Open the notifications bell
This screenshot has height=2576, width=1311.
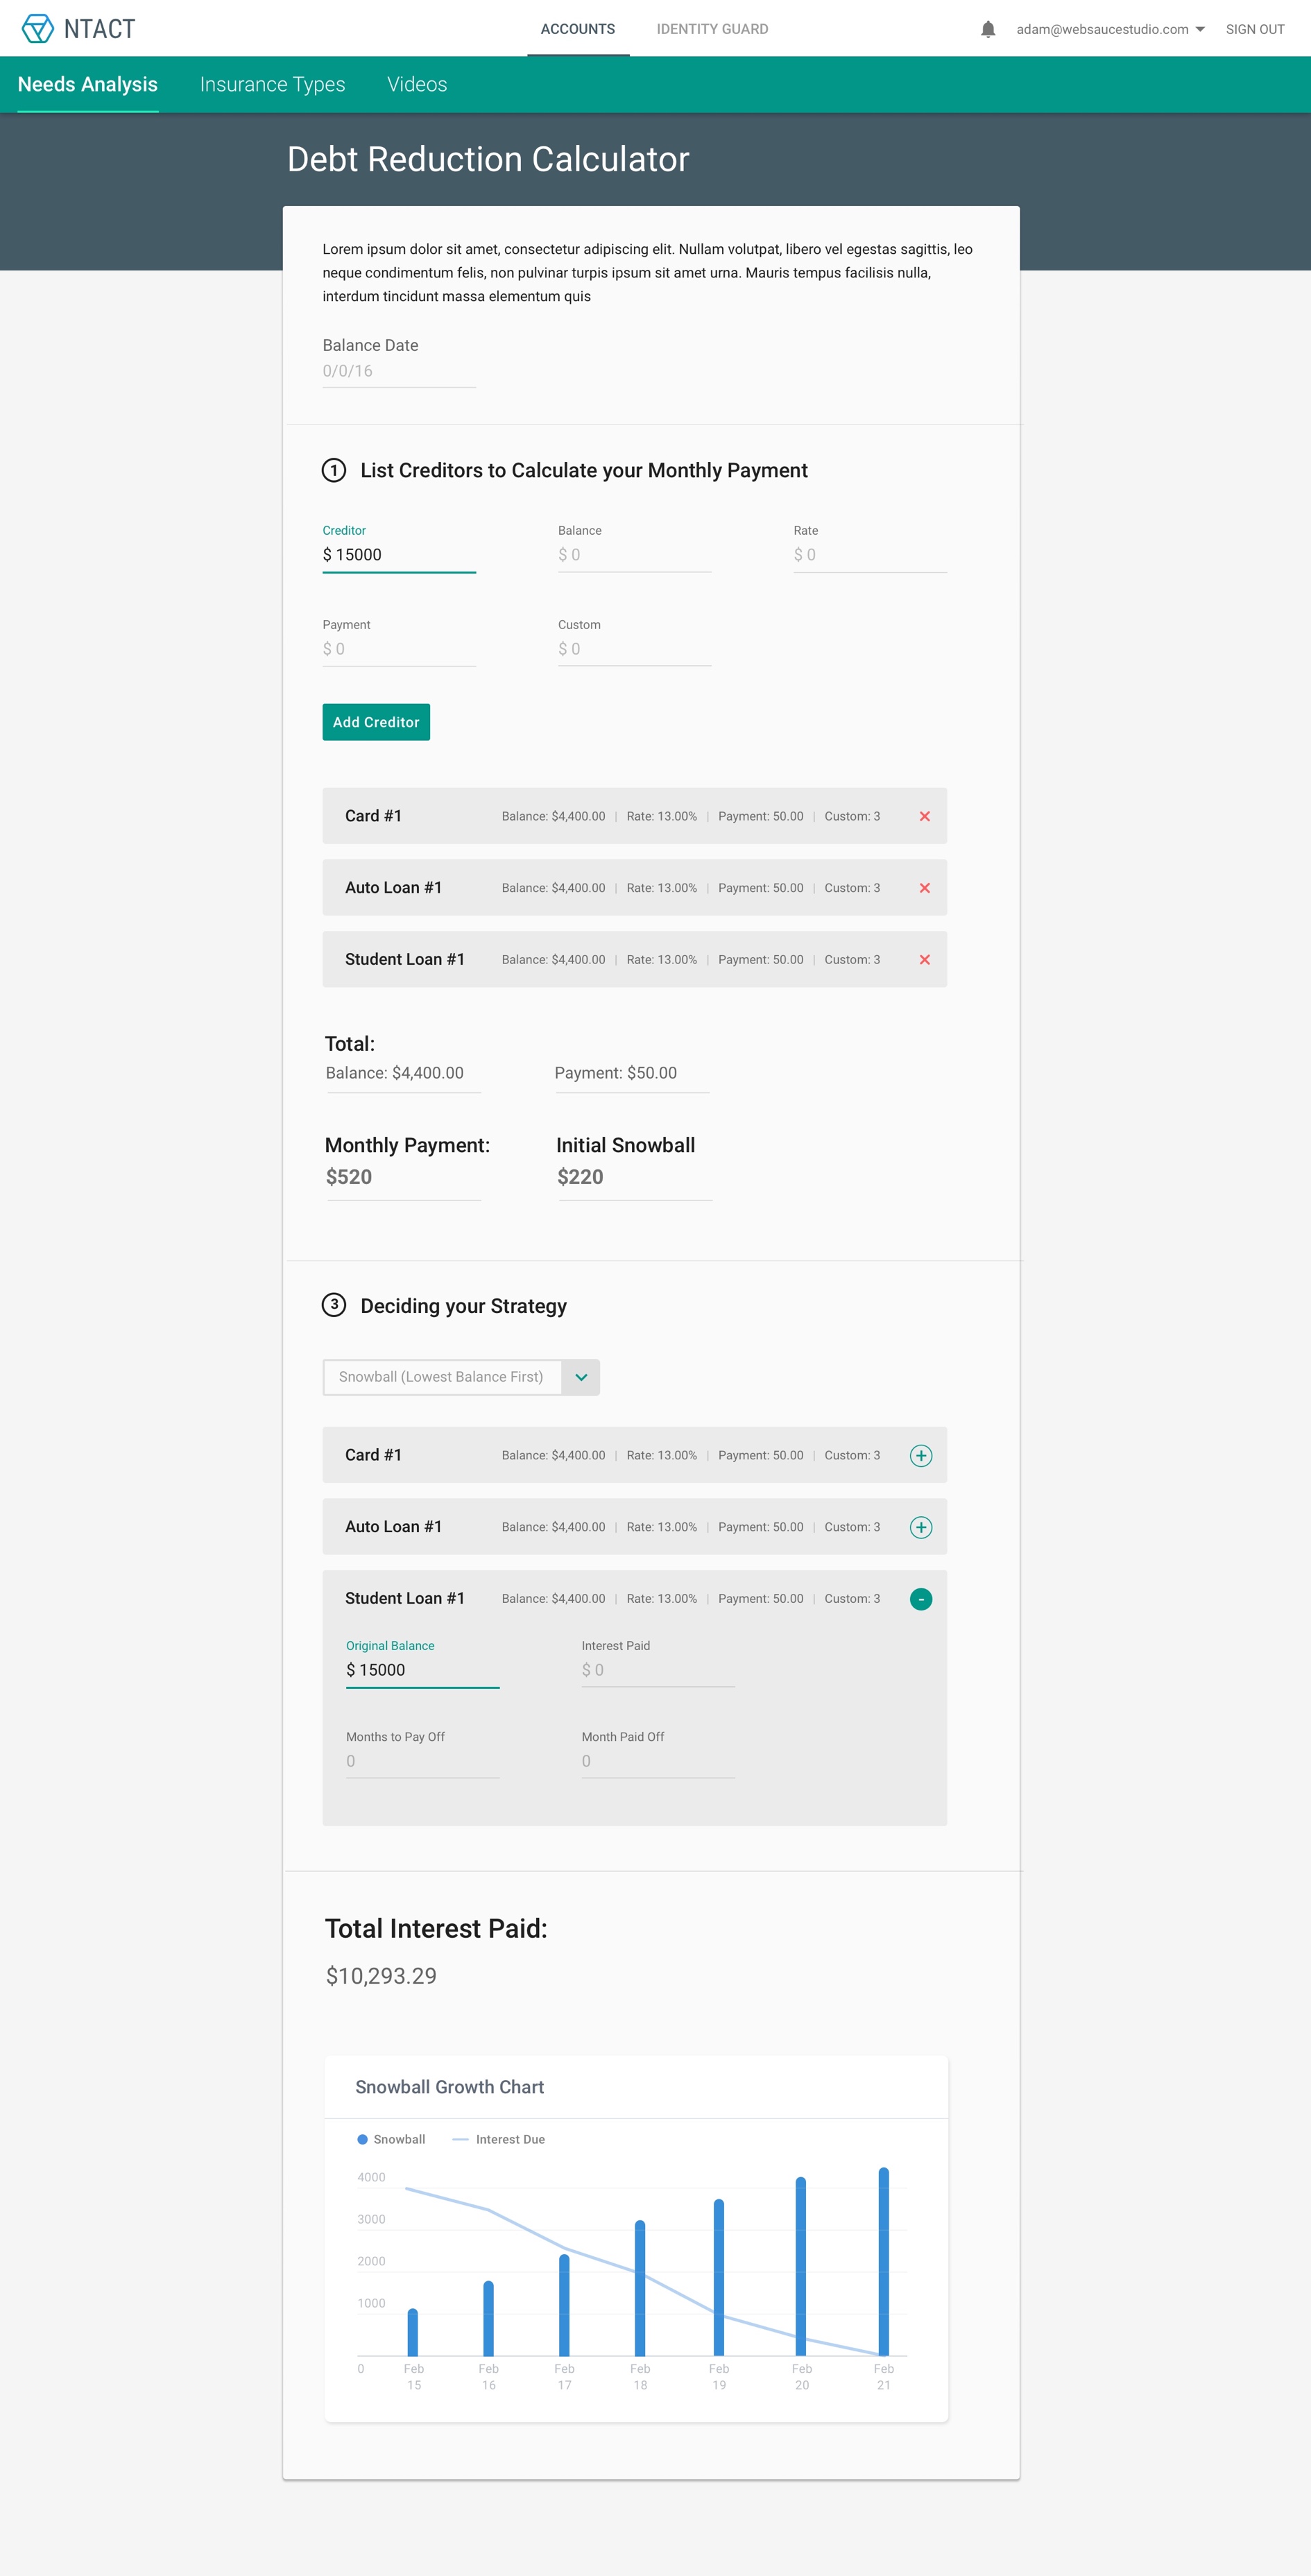[988, 29]
